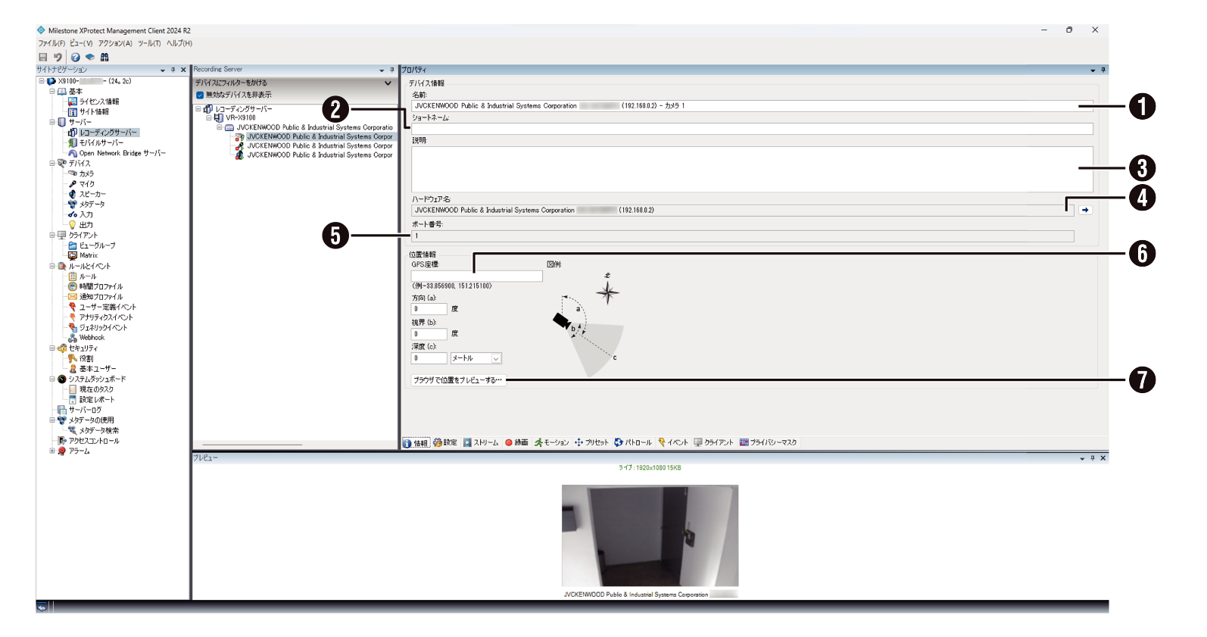The image size is (1207, 637).
Task: Click the ブラウザで位置をプレビューする button
Action: click(457, 380)
